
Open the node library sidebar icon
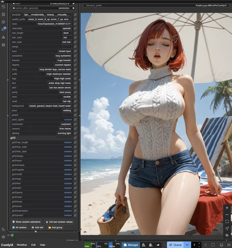click(4, 14)
